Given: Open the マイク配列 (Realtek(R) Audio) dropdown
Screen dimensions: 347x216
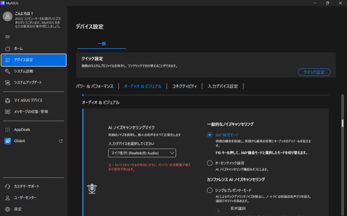Looking at the screenshot, I should point(142,153).
